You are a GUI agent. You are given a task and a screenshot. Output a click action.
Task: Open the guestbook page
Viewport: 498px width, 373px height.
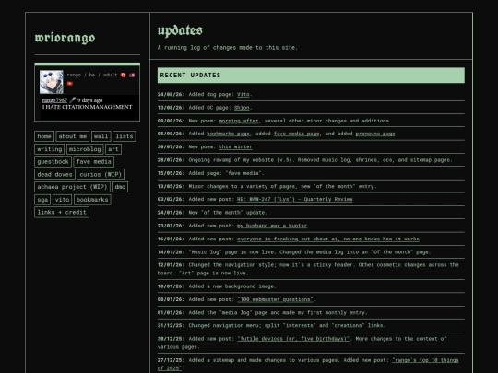(x=53, y=162)
